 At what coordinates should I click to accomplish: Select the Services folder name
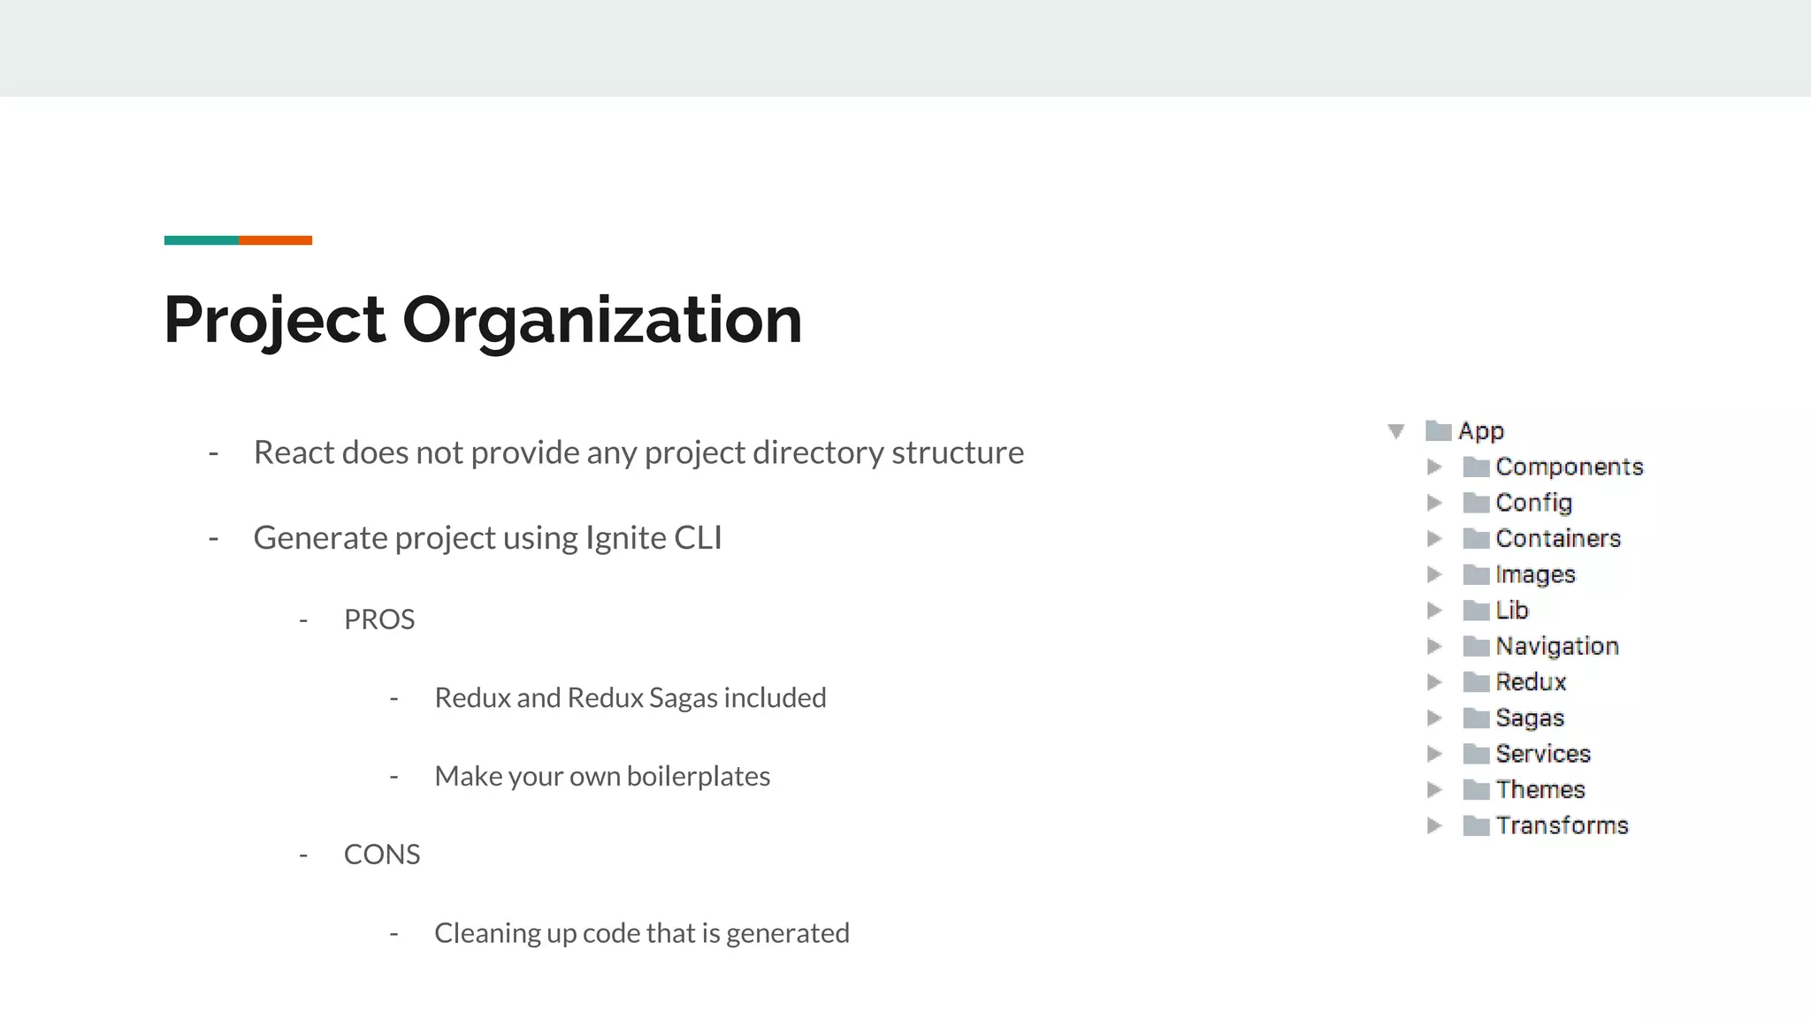coord(1543,754)
